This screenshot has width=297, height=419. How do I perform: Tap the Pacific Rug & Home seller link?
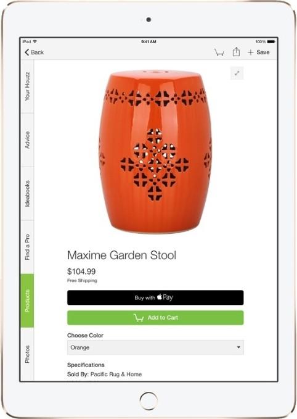coord(116,375)
